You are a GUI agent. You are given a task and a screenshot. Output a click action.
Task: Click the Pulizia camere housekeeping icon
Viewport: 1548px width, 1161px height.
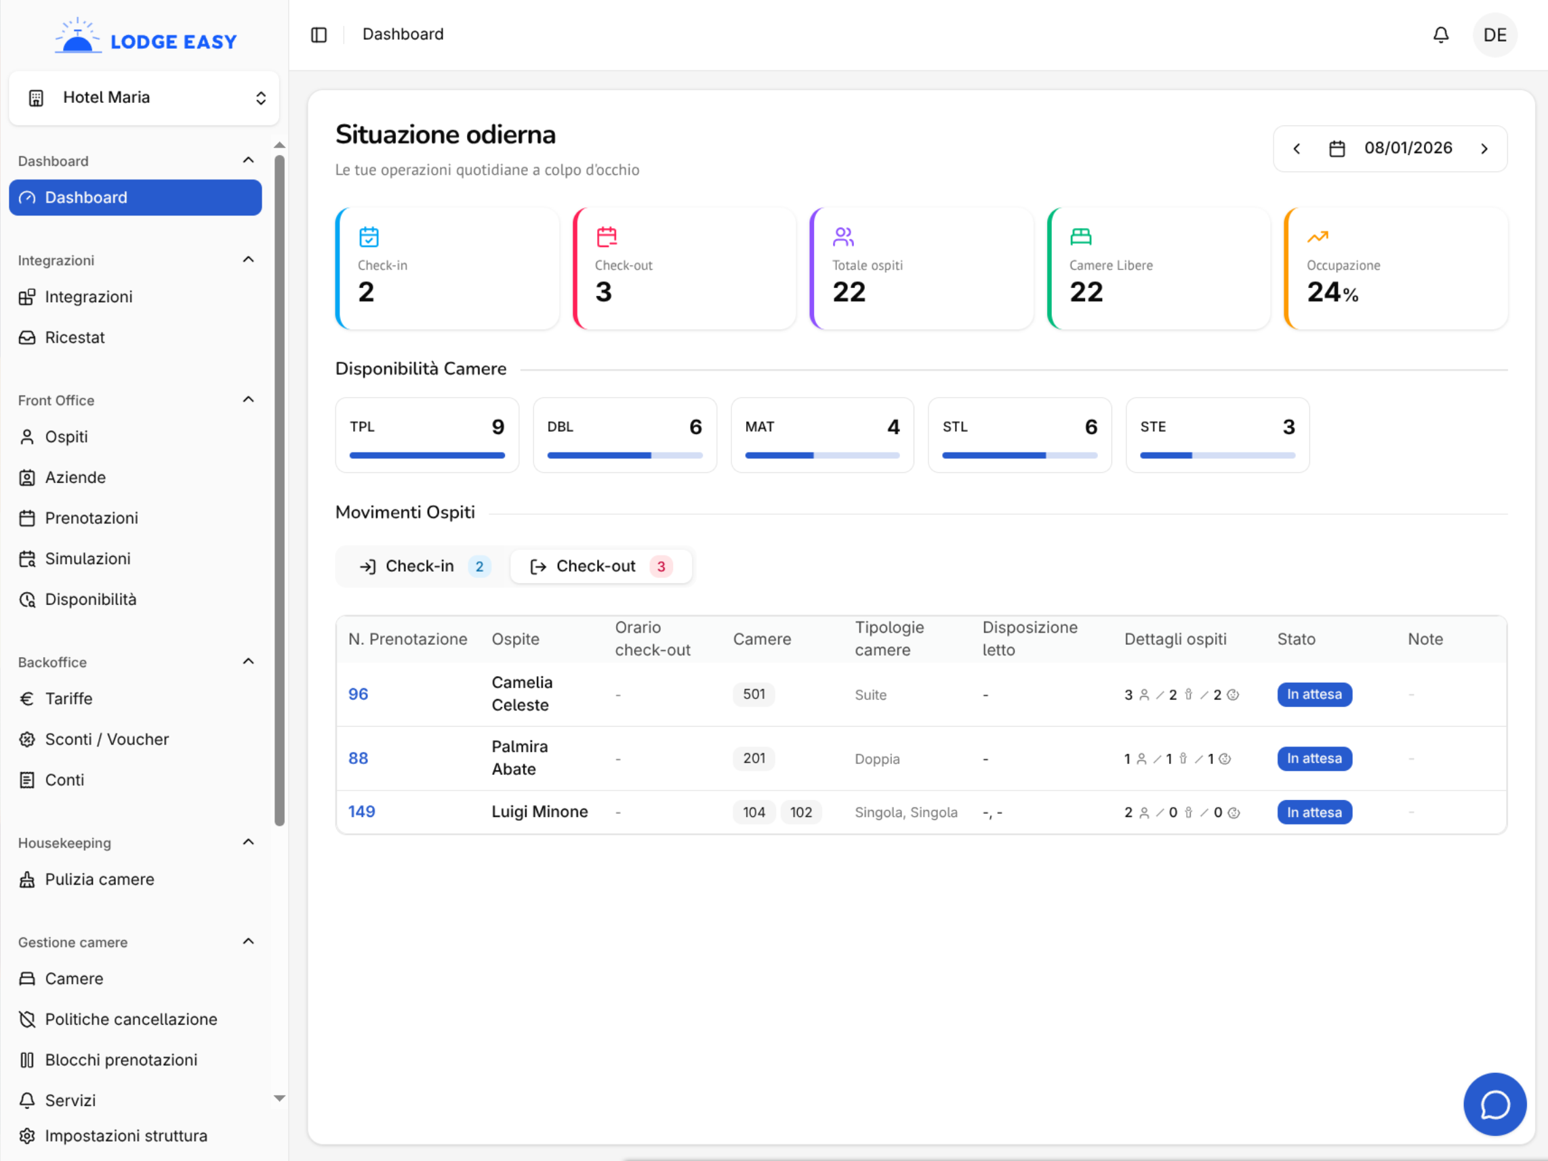27,879
